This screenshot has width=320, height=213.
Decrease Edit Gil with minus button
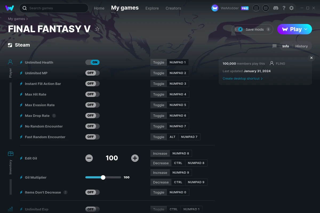tap(89, 158)
